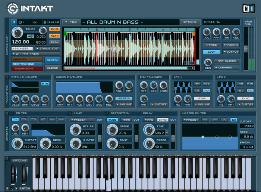The height and width of the screenshot is (192, 261).
Task: Select LFO 2 sawtooth waveform icon
Action: click(241, 84)
